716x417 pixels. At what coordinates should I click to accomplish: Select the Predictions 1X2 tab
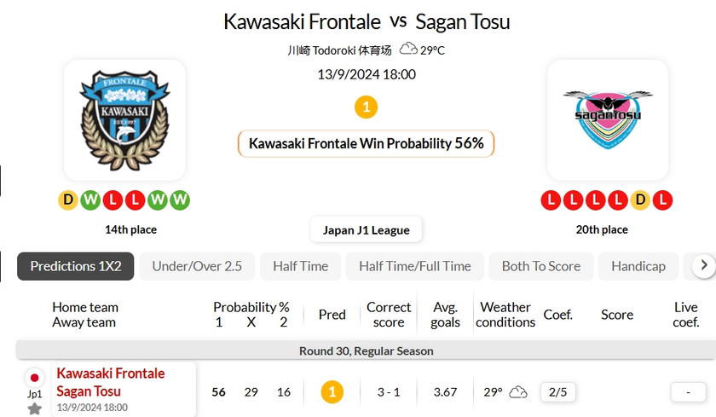tap(76, 266)
